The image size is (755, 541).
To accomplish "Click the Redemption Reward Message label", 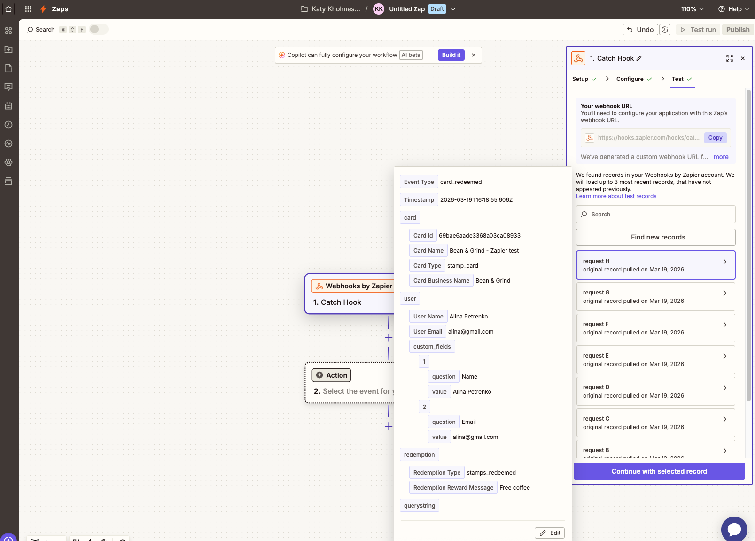I will click(x=453, y=488).
